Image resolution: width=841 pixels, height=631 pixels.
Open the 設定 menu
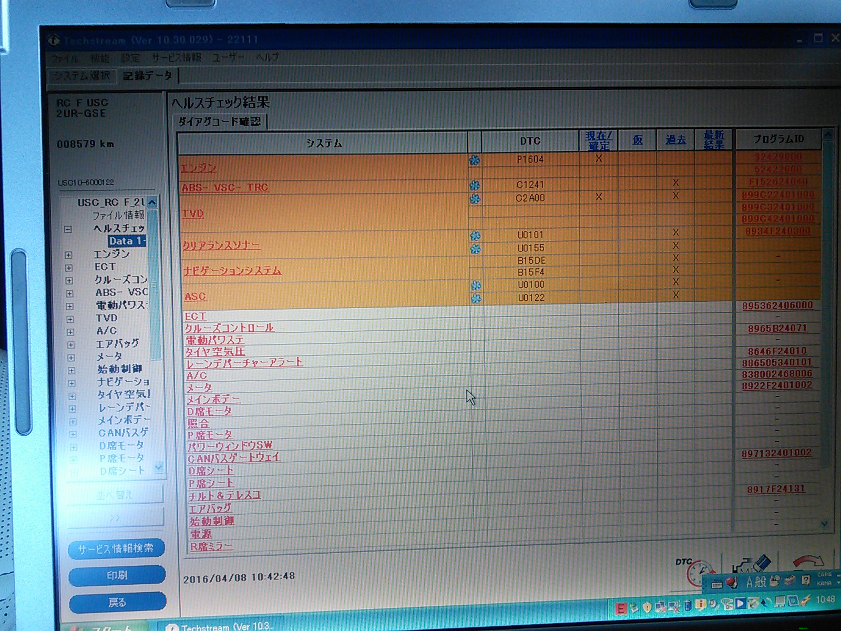130,58
